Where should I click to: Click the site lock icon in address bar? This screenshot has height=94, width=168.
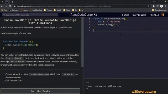pos(15,6)
